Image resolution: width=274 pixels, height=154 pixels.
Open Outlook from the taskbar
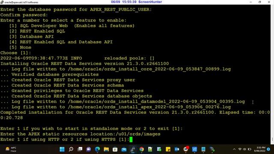pyautogui.click(x=177, y=149)
